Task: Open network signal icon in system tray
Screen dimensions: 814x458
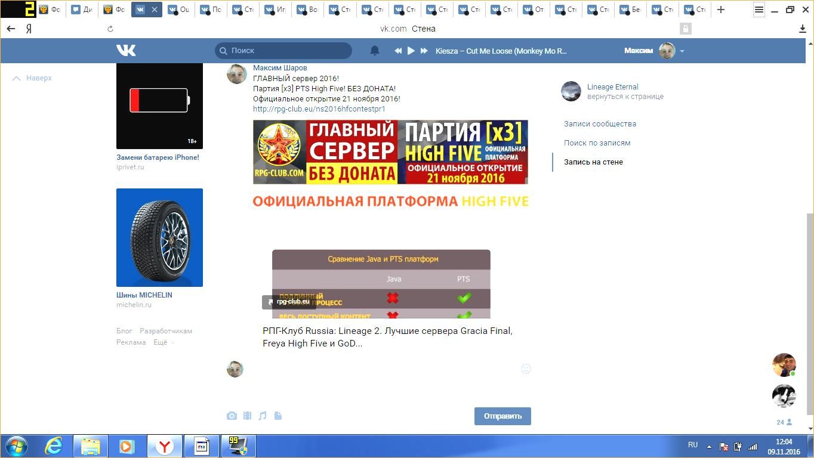Action: pyautogui.click(x=753, y=446)
